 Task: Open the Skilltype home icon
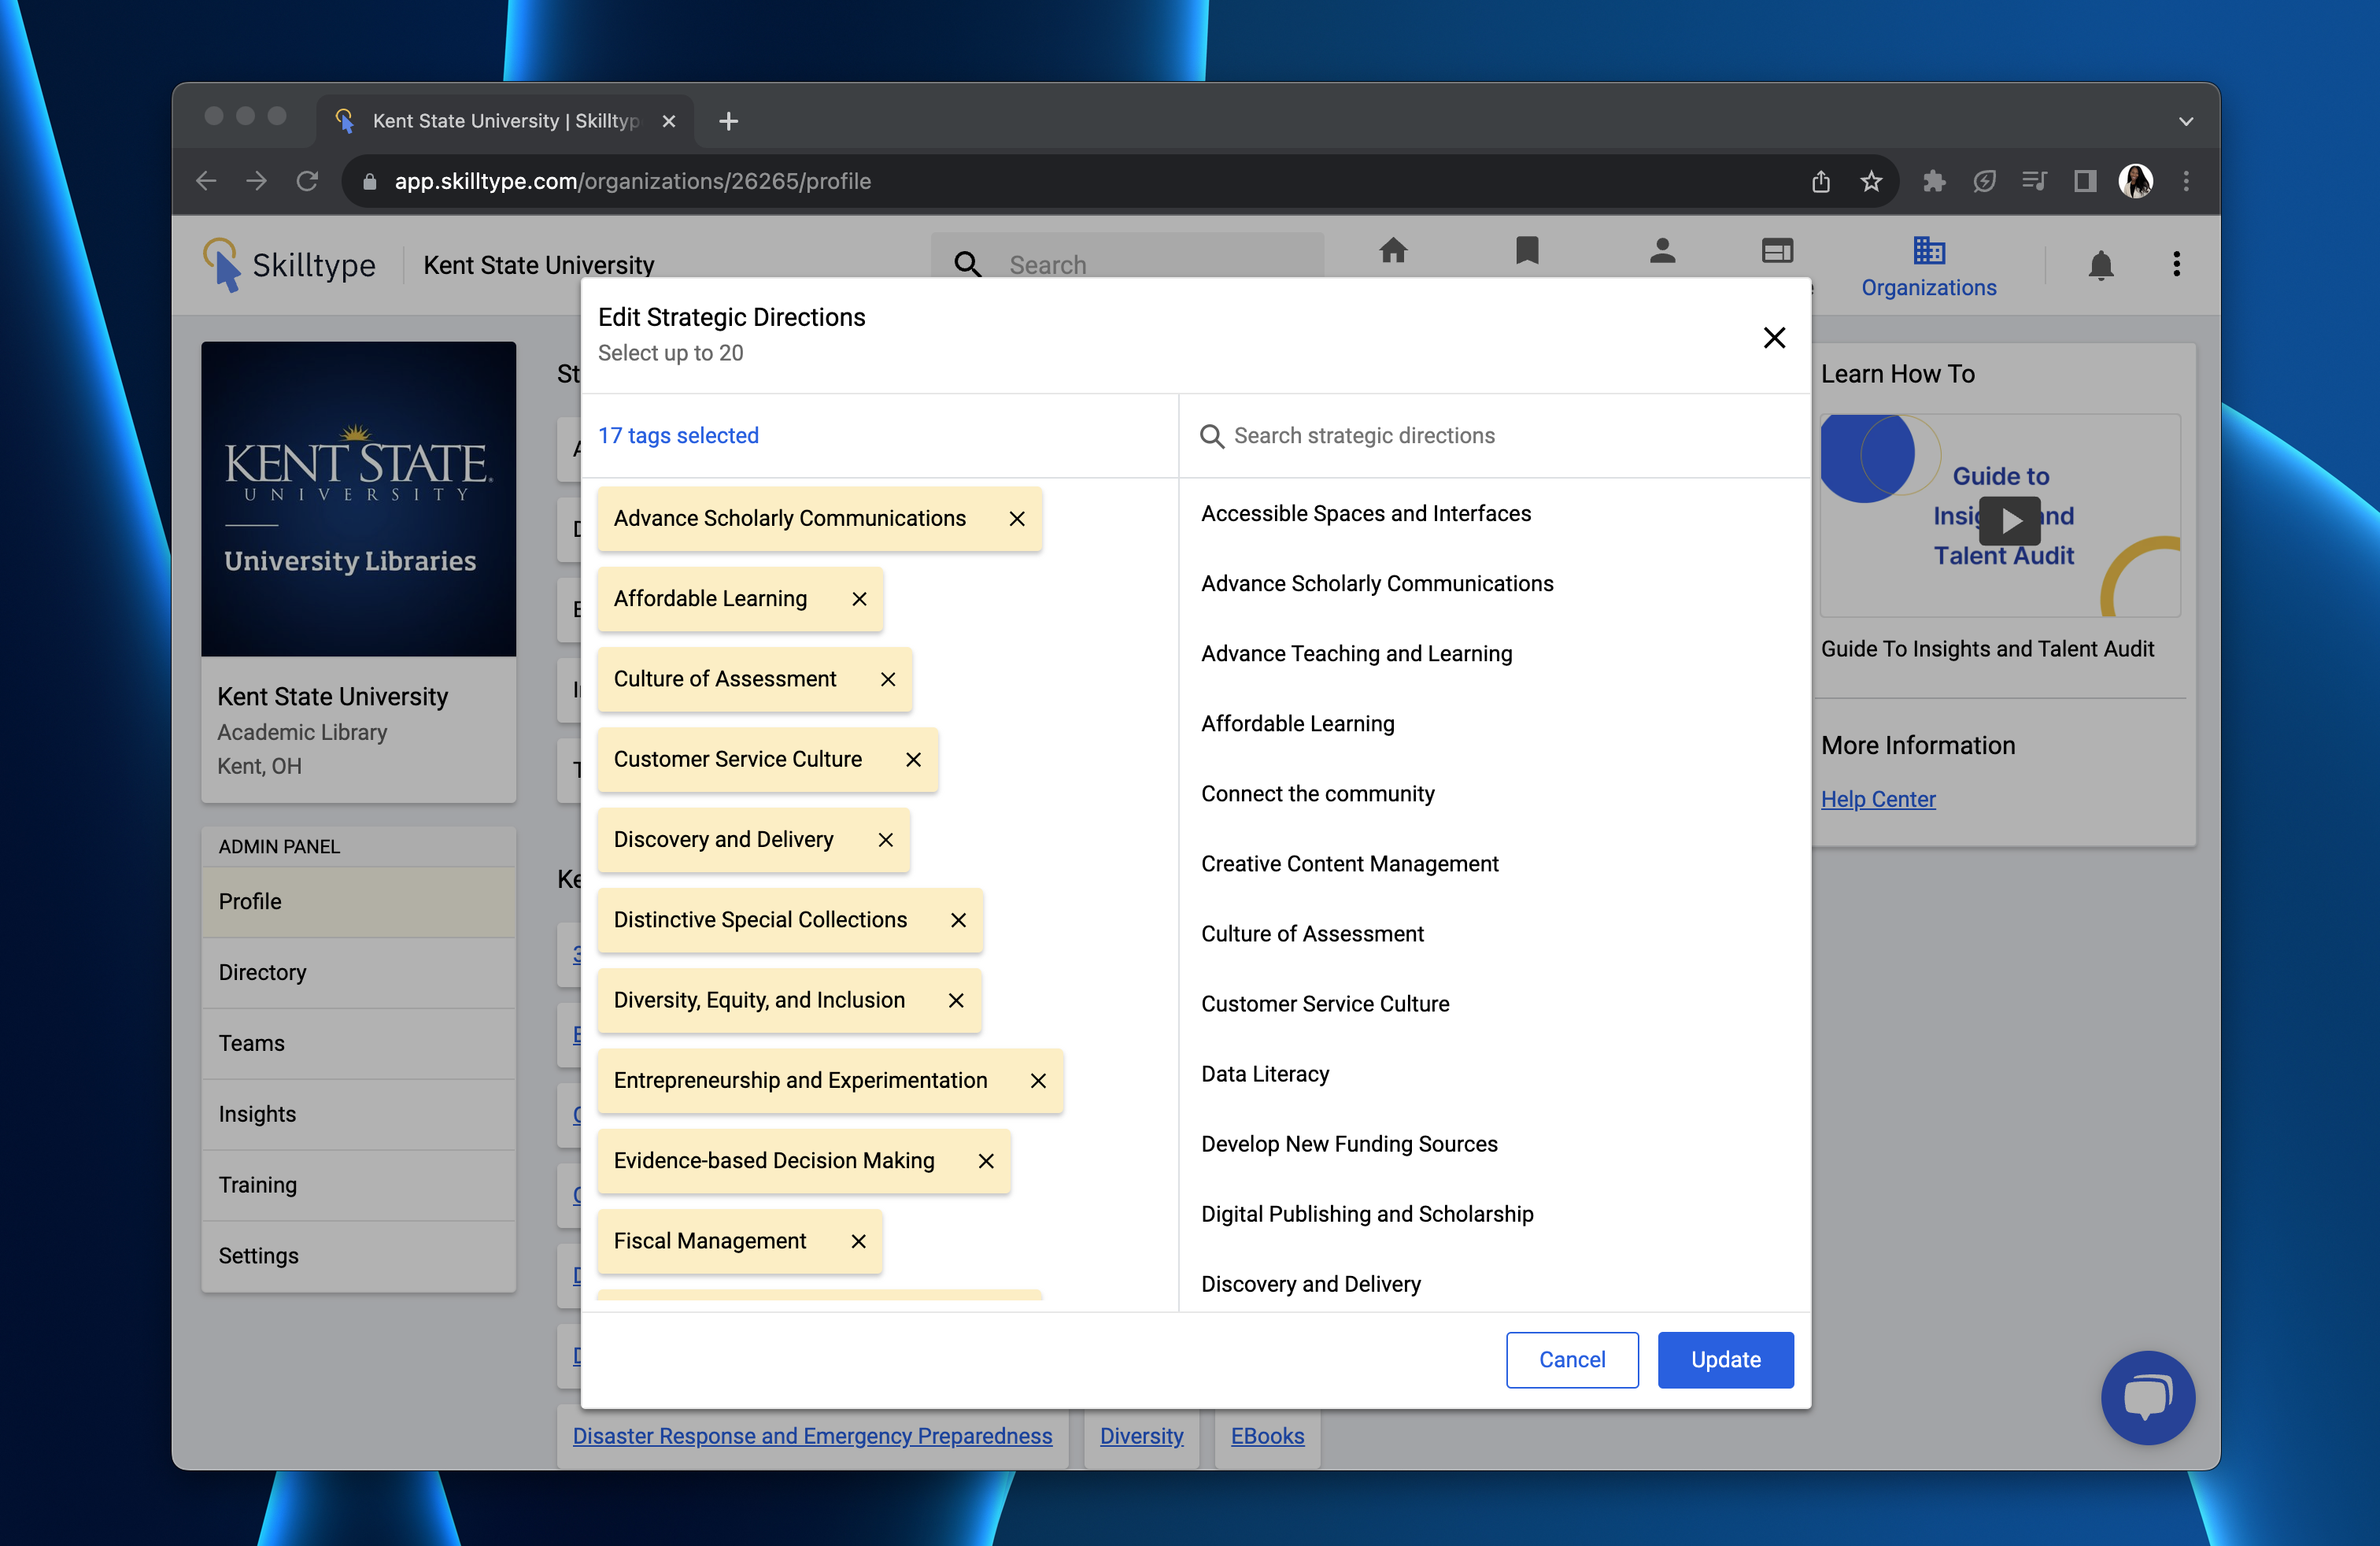click(x=1393, y=251)
